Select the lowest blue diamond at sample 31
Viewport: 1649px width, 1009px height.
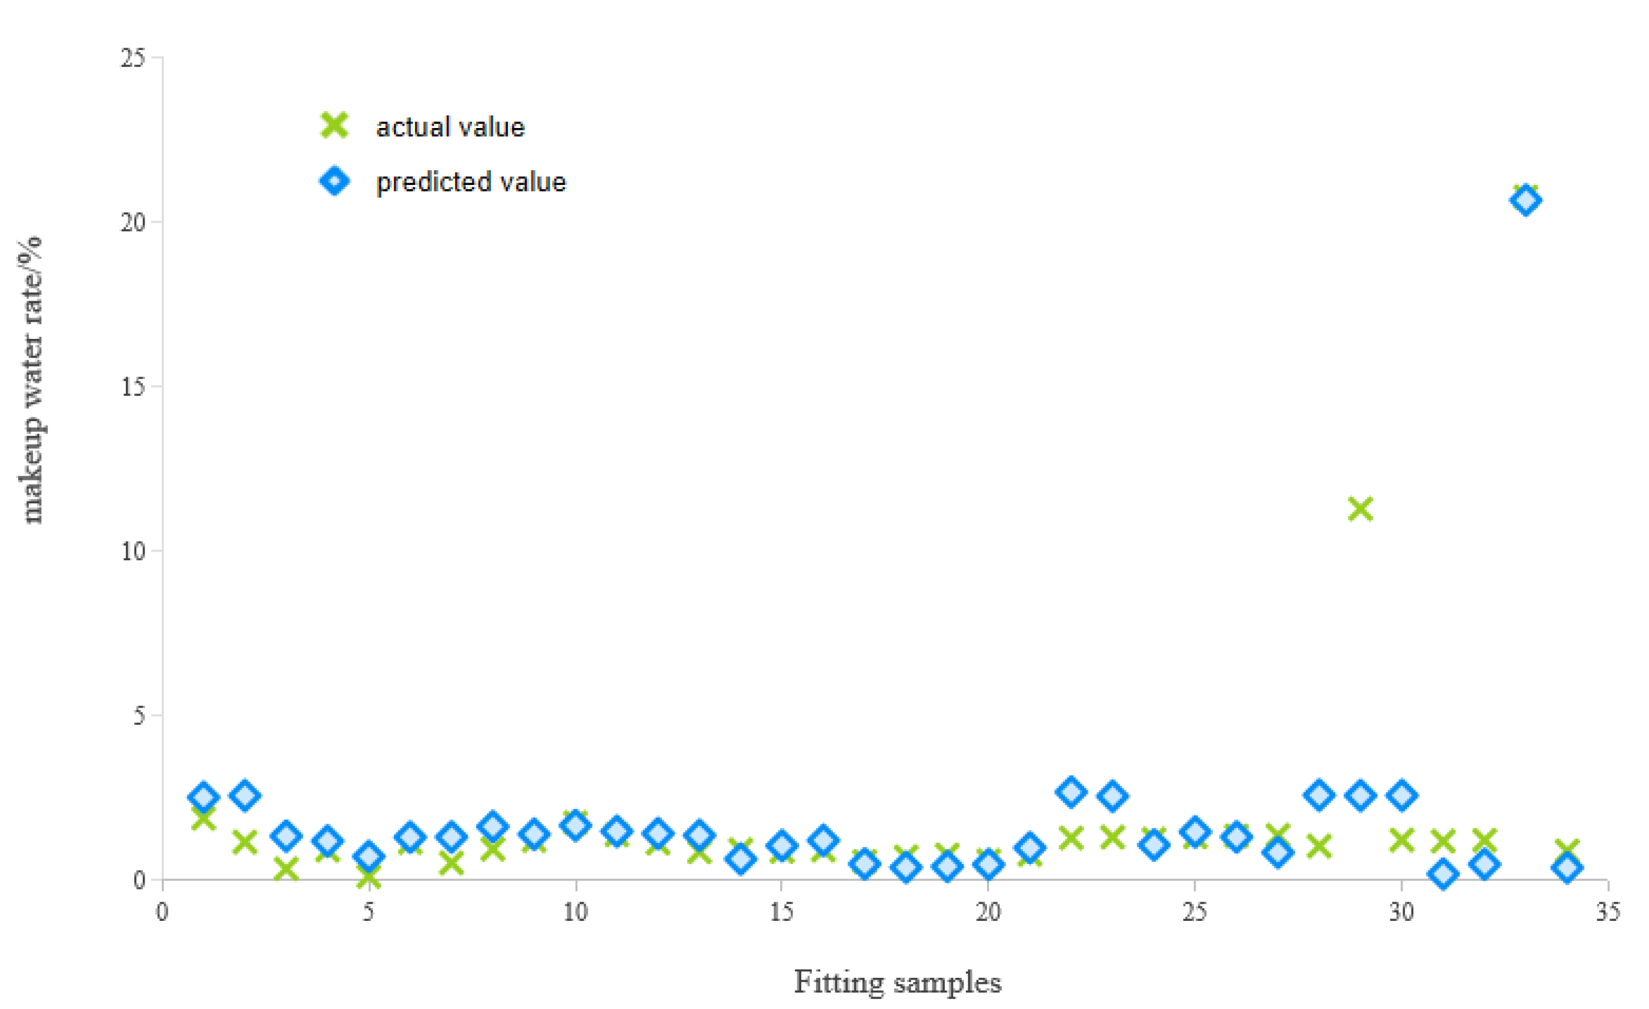(x=1443, y=874)
